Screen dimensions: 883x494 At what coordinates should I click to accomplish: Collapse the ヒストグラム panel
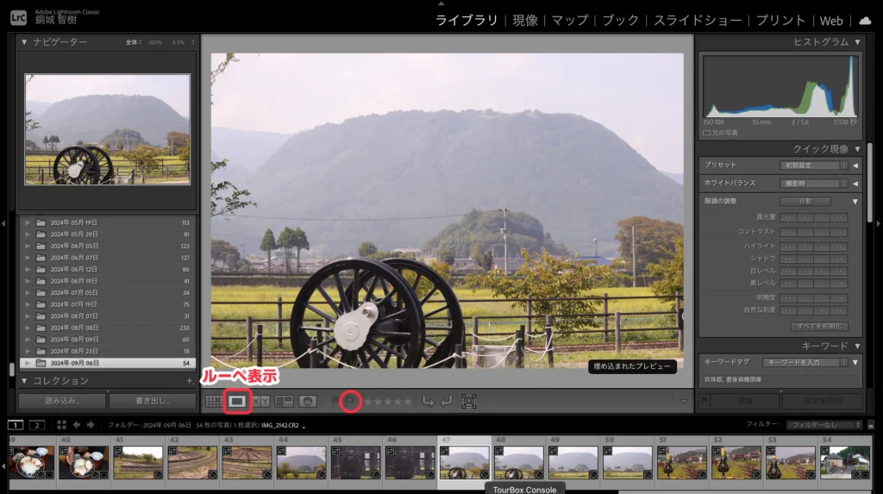point(857,42)
